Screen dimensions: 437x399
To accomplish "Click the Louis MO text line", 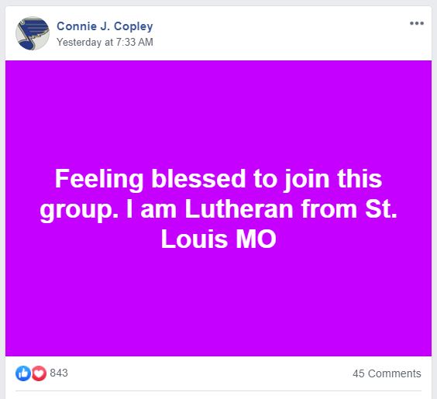I will [x=218, y=239].
